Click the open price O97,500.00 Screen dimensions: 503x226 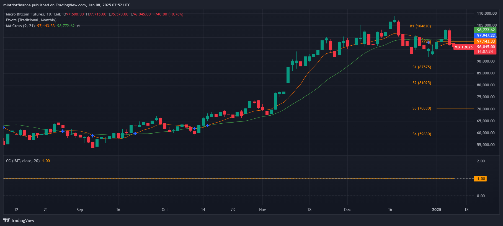73,14
